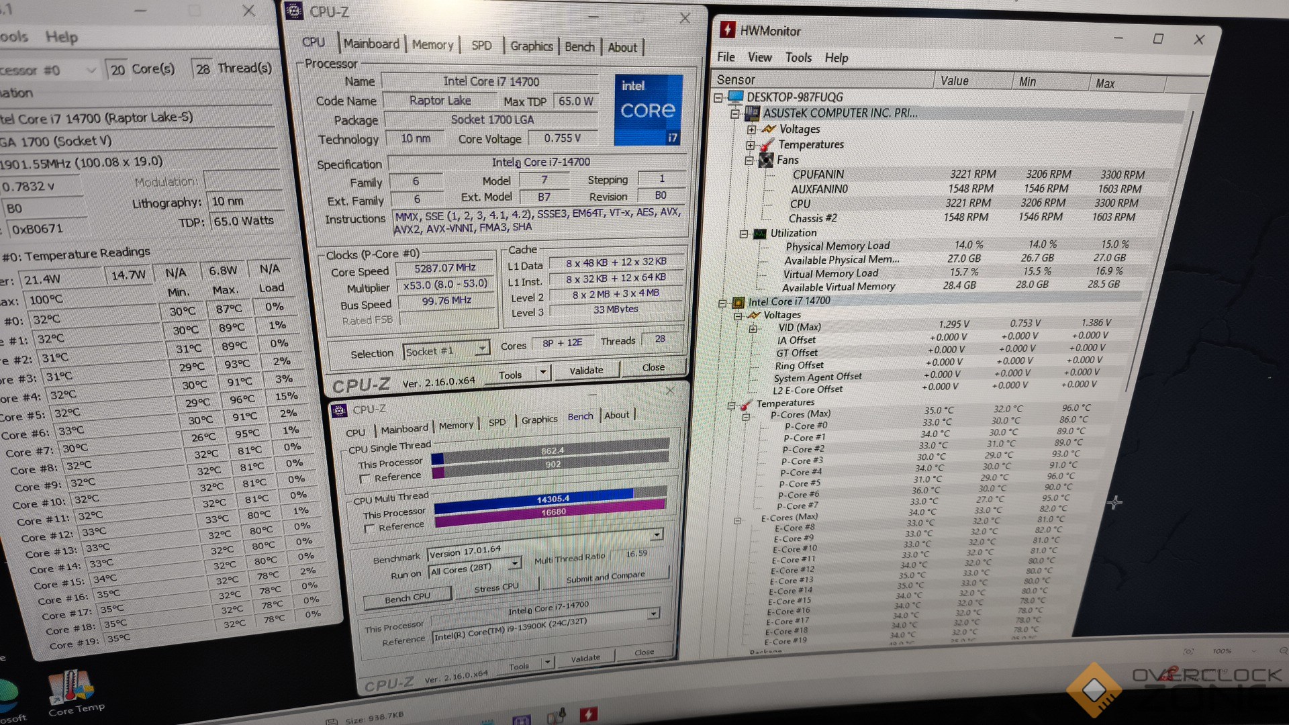Switch to the Mainboard tab in CPU-Z
1289x725 pixels.
(371, 44)
